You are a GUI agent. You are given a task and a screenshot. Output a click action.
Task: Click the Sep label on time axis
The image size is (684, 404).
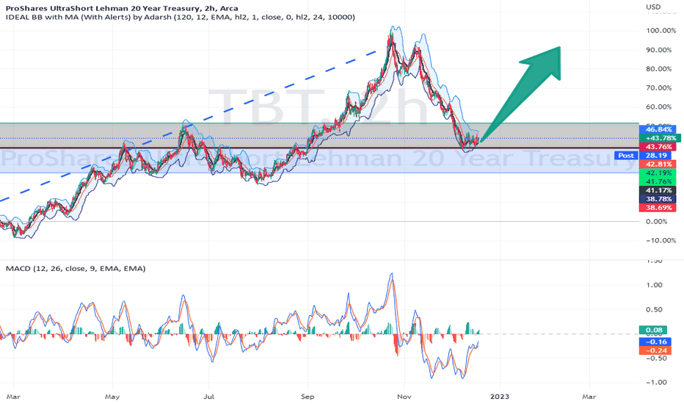point(308,397)
